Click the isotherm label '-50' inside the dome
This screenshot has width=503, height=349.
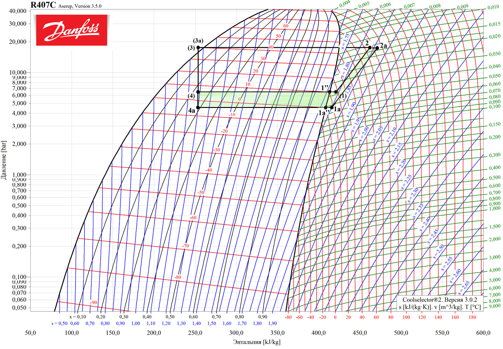[201, 192]
